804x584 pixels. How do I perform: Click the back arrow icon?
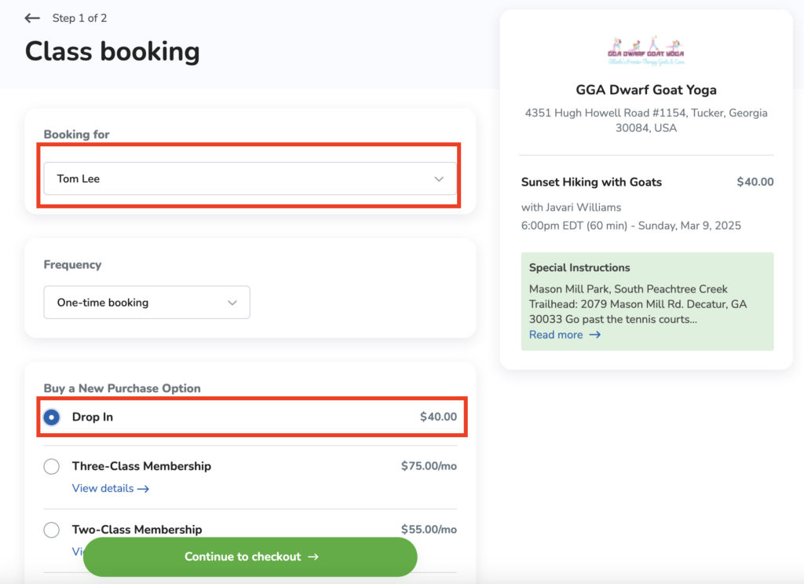click(31, 18)
